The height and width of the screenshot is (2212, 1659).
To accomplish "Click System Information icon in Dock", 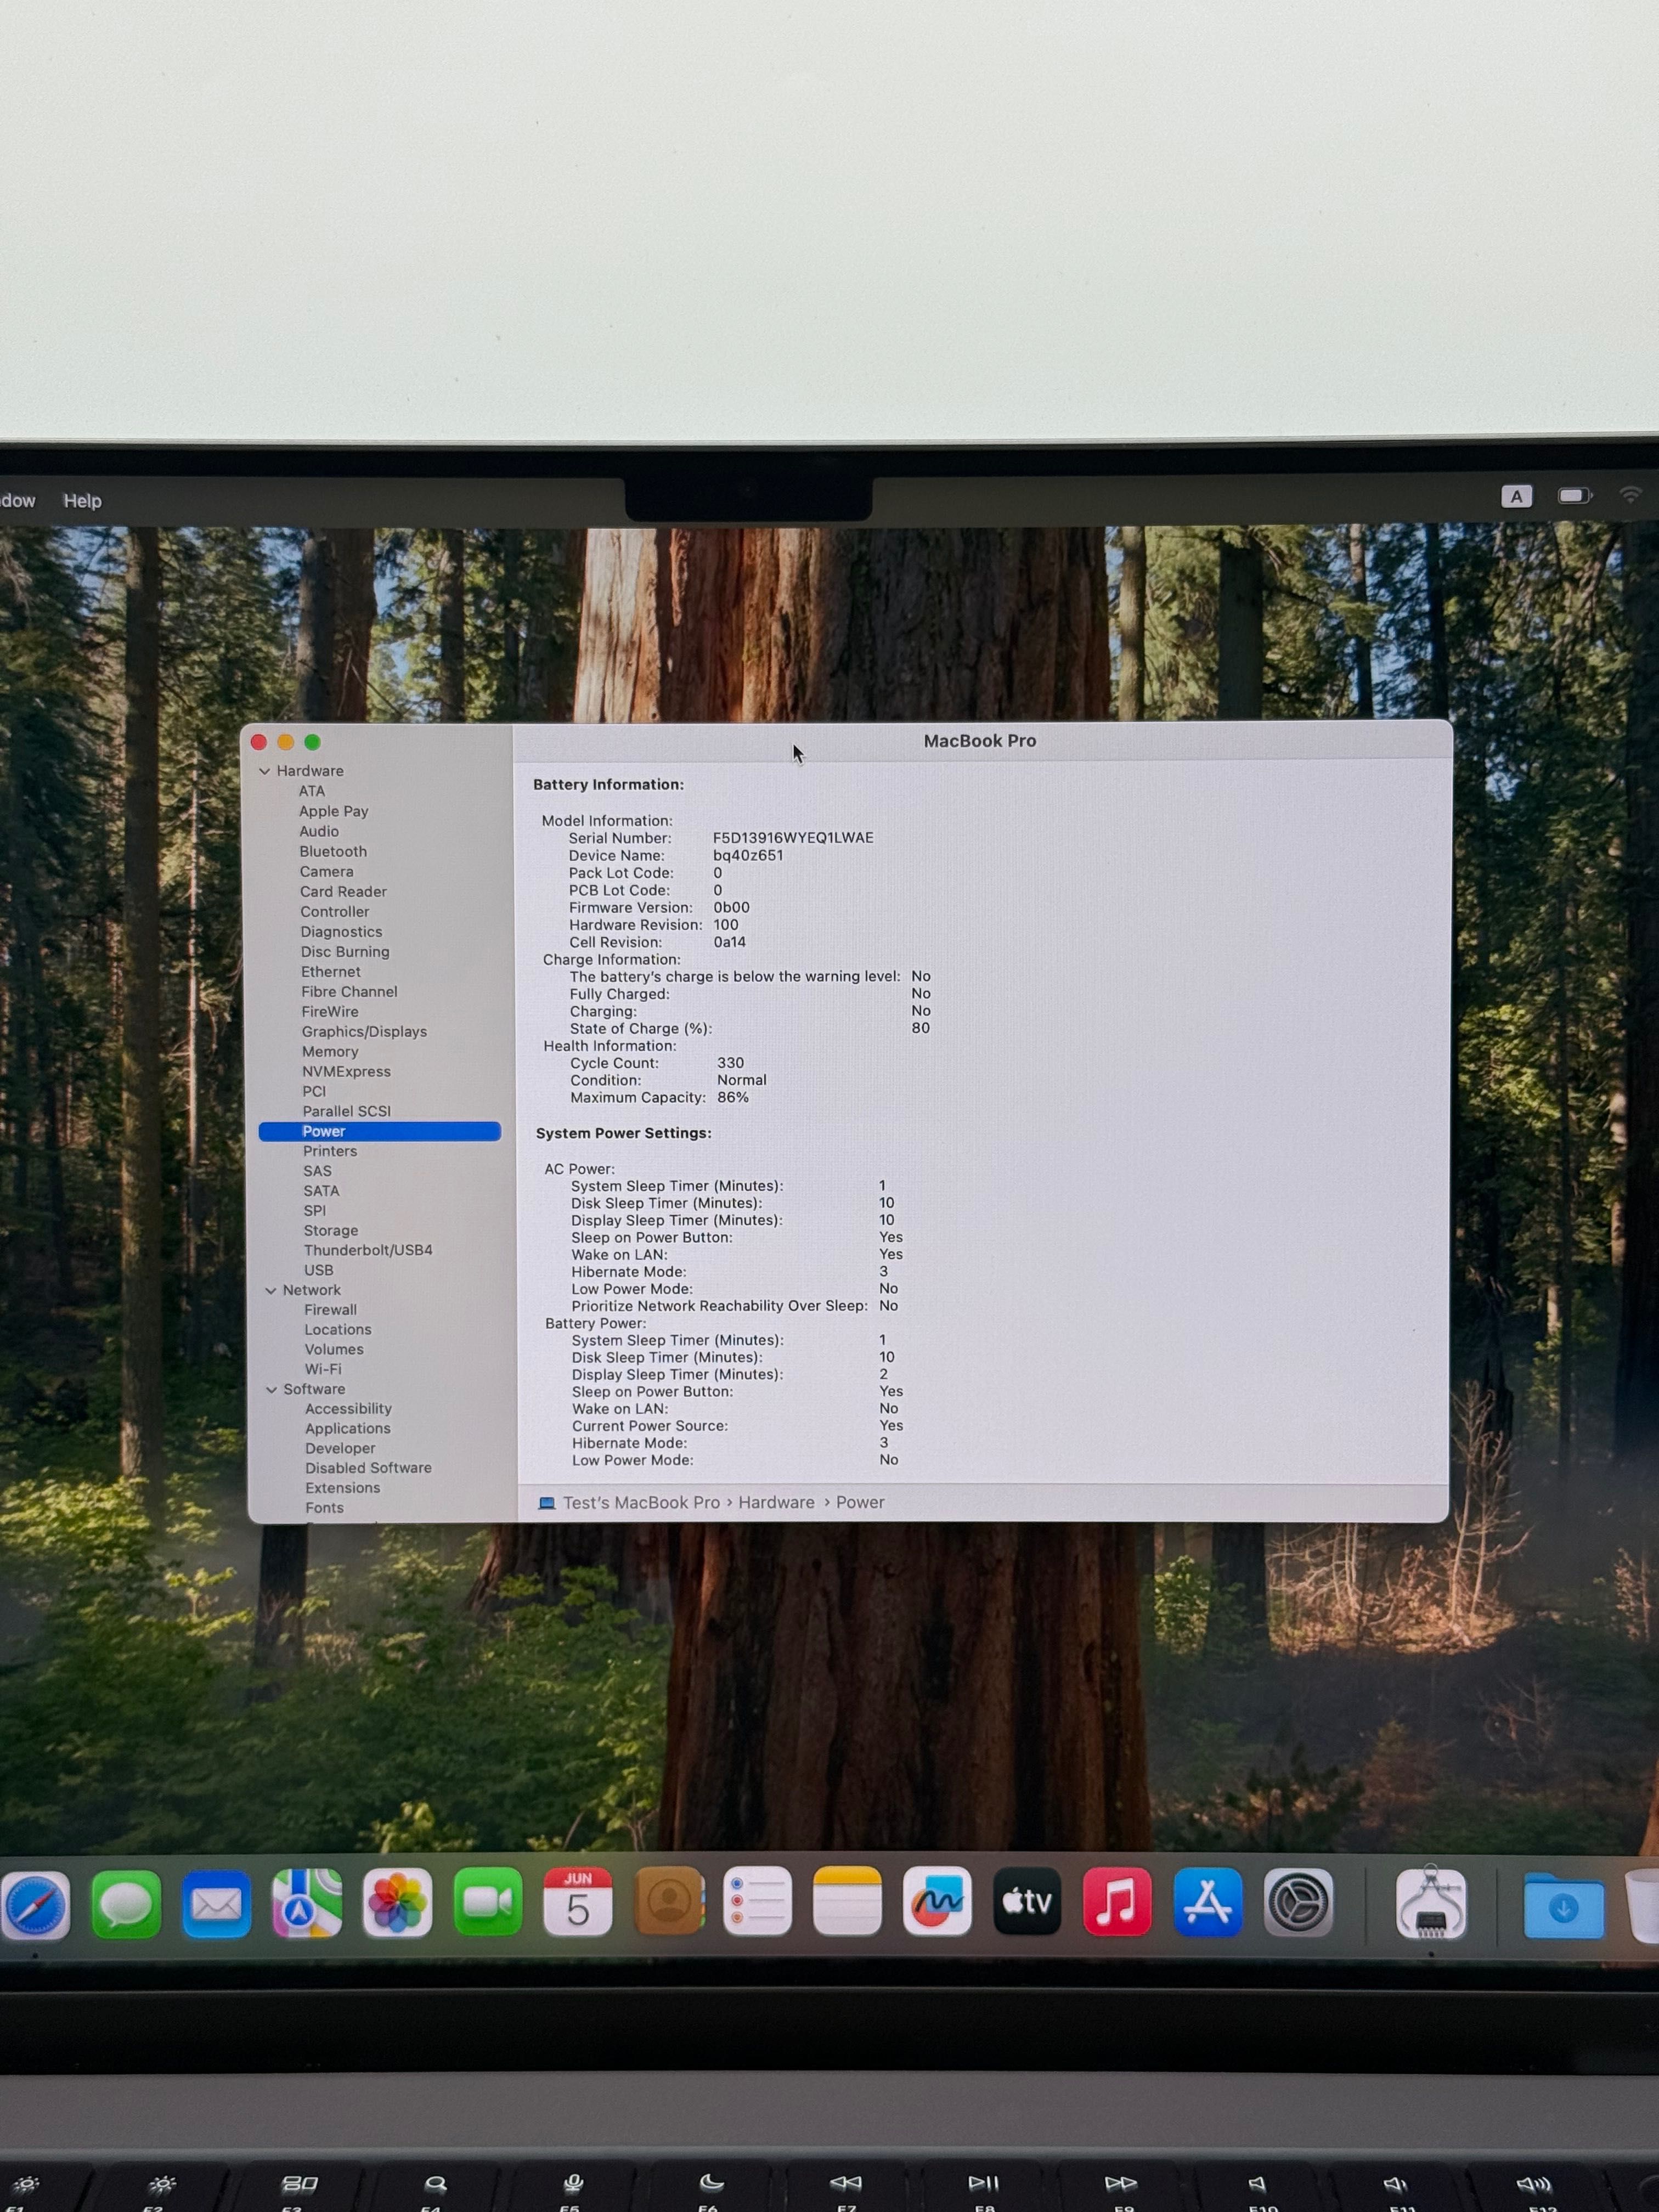I will [1431, 1903].
